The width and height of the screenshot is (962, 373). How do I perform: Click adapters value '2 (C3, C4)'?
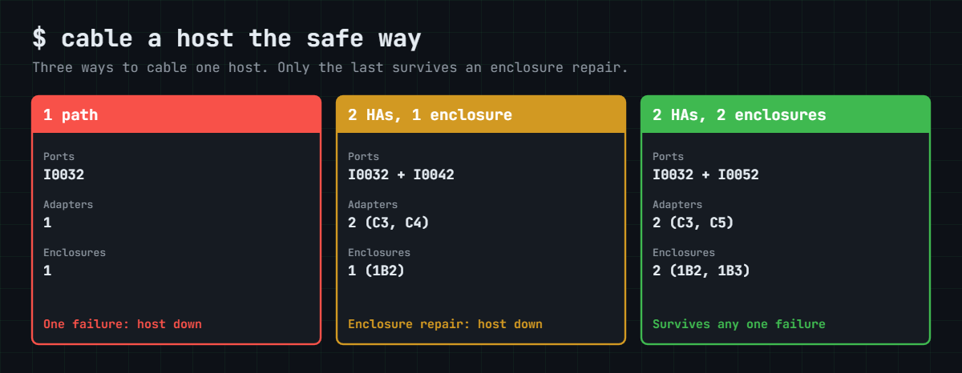(389, 222)
